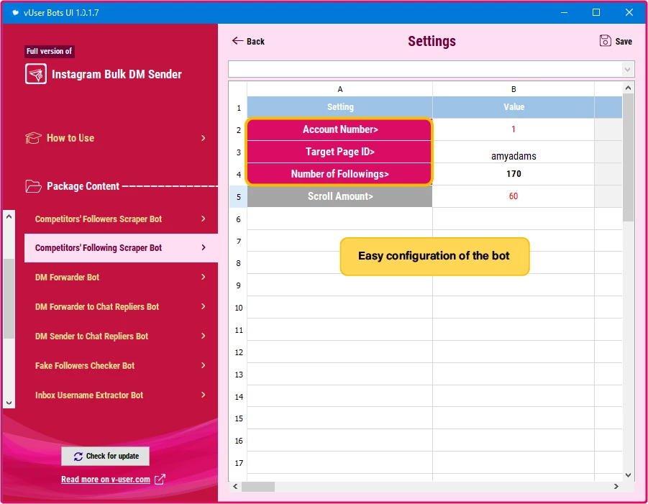Expand Competitors' Following Scraper Bot chevron
The height and width of the screenshot is (504, 648).
click(204, 247)
